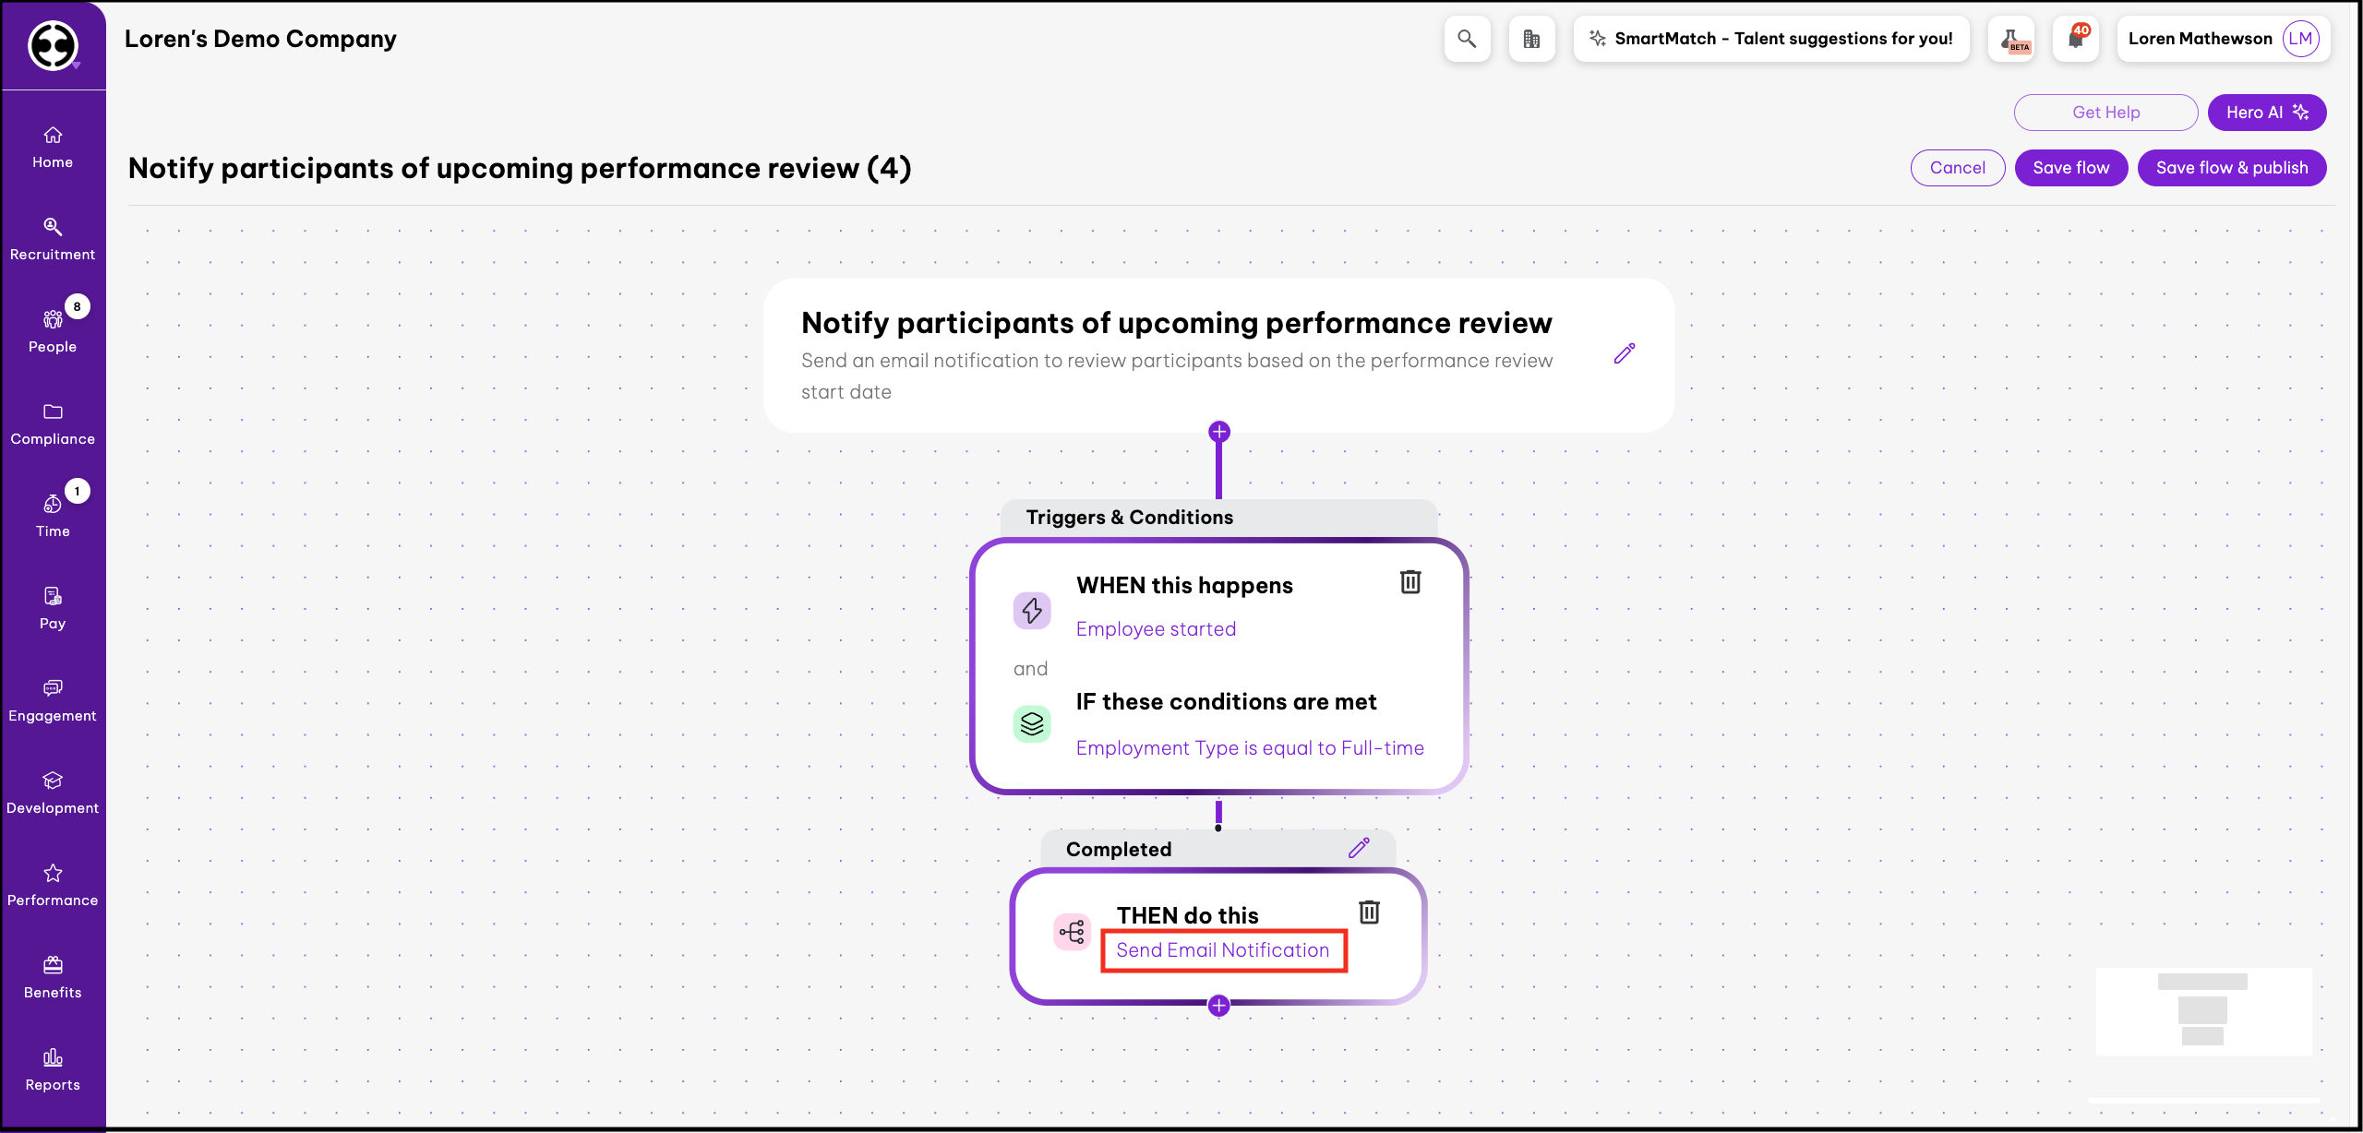The height and width of the screenshot is (1133, 2363).
Task: Open Send Email Notification action link
Action: click(x=1222, y=950)
